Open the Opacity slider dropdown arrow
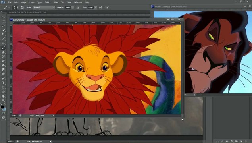The height and width of the screenshot is (143, 252). click(x=73, y=8)
